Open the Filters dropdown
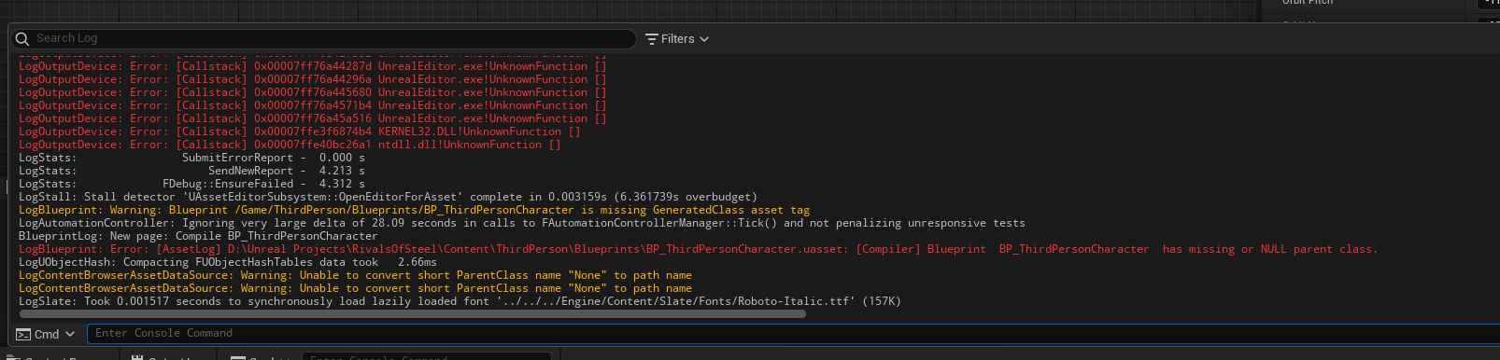 [x=677, y=38]
